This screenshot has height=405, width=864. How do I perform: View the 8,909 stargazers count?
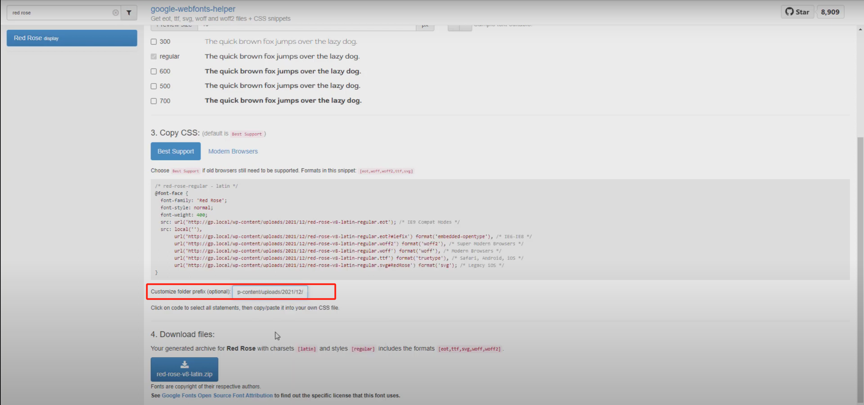point(830,11)
